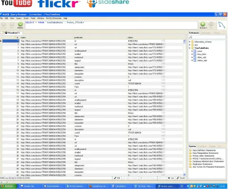Open Google Talk from the taskbar

click(x=30, y=186)
